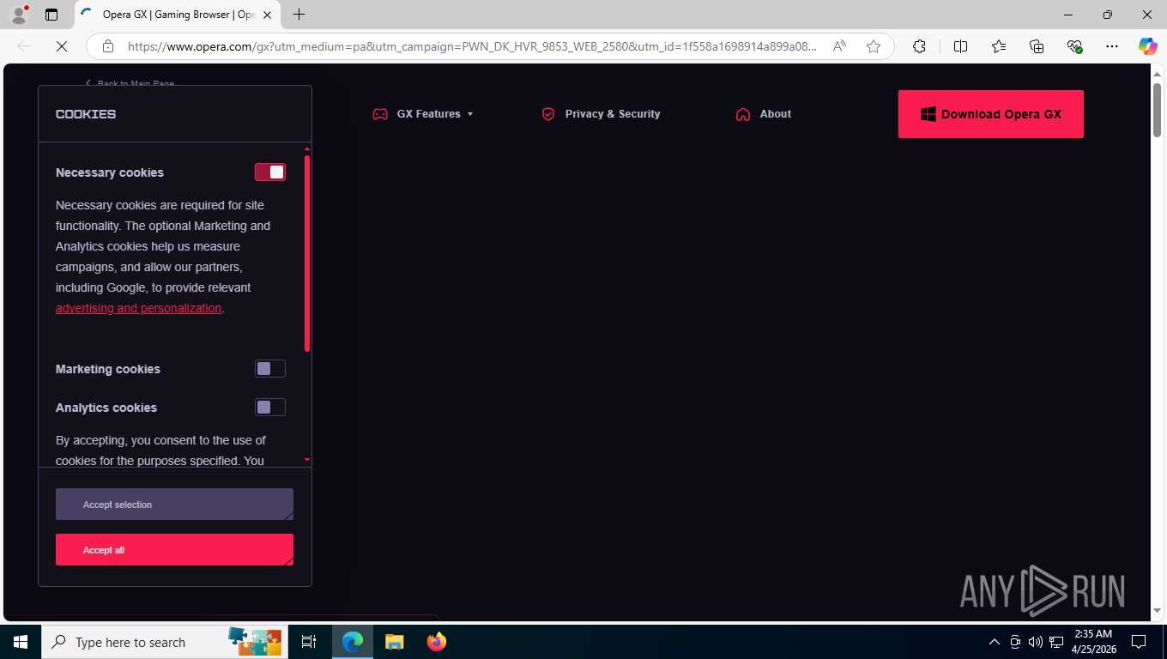Launch Firefox from the taskbar

coord(436,642)
